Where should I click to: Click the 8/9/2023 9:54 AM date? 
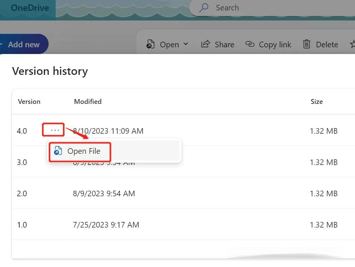[104, 194]
